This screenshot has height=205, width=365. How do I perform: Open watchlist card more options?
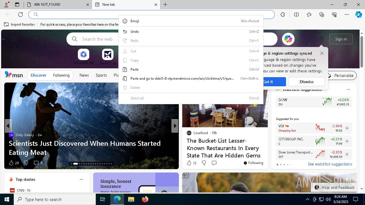(348, 89)
